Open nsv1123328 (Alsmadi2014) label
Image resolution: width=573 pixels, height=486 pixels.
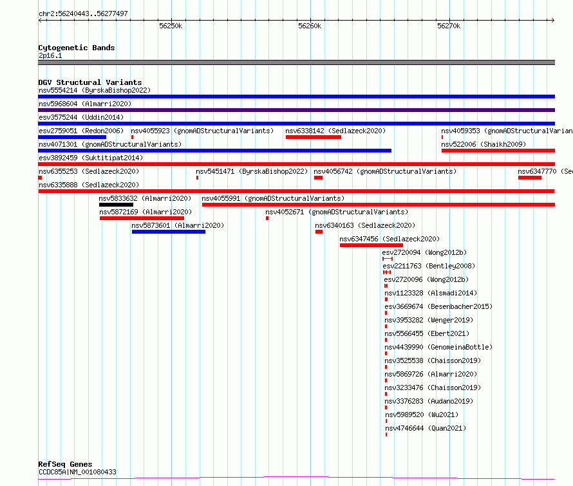click(x=431, y=293)
